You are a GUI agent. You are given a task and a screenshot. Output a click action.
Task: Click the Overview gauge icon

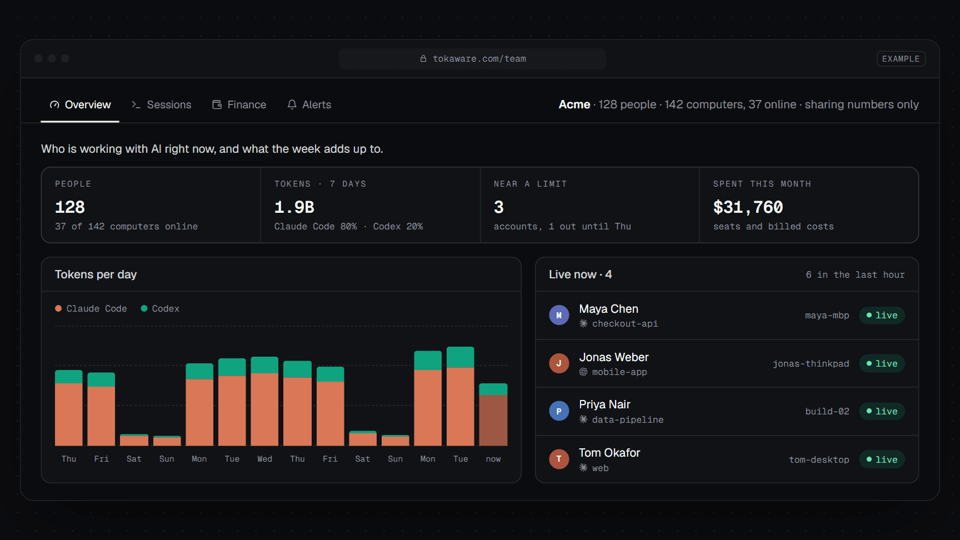click(54, 104)
